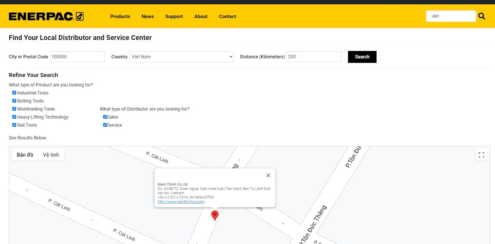The height and width of the screenshot is (244, 495).
Task: Uncheck Industrial Tools checkbox
Action: tap(14, 93)
